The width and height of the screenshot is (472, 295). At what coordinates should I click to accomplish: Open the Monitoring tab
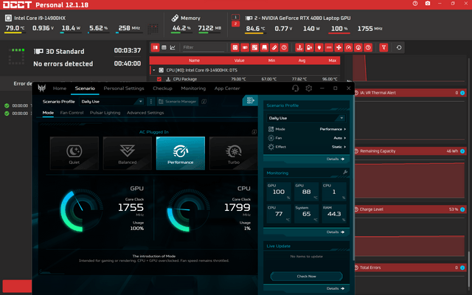pos(193,88)
